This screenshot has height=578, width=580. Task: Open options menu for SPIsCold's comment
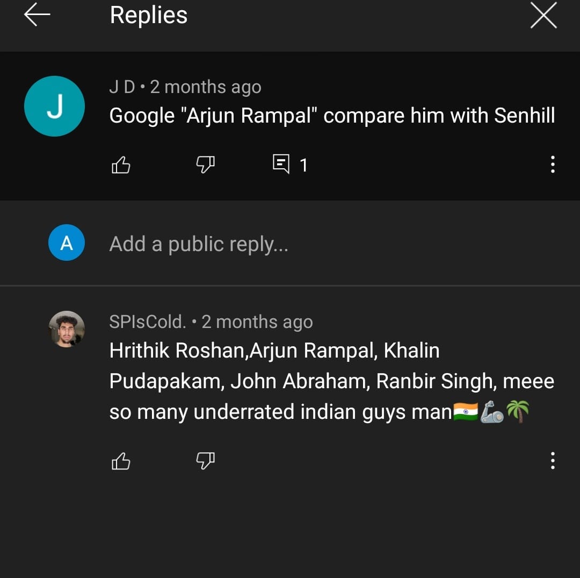tap(553, 461)
